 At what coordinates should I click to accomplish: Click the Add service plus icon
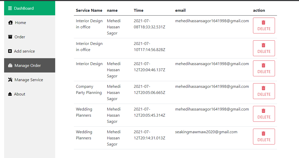click(x=10, y=51)
